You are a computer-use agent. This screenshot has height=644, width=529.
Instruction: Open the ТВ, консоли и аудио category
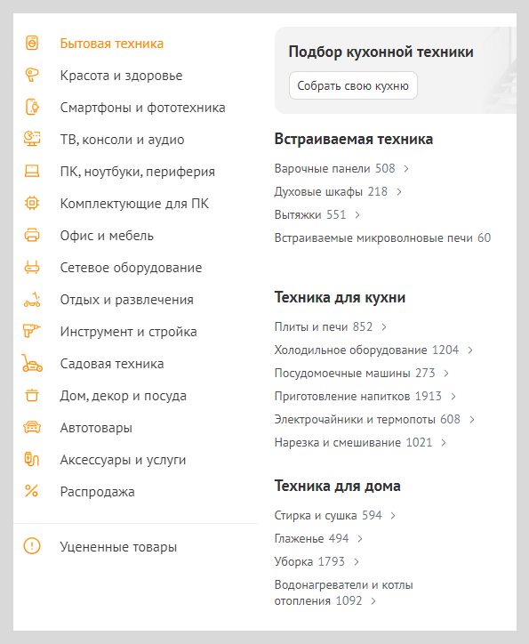123,140
